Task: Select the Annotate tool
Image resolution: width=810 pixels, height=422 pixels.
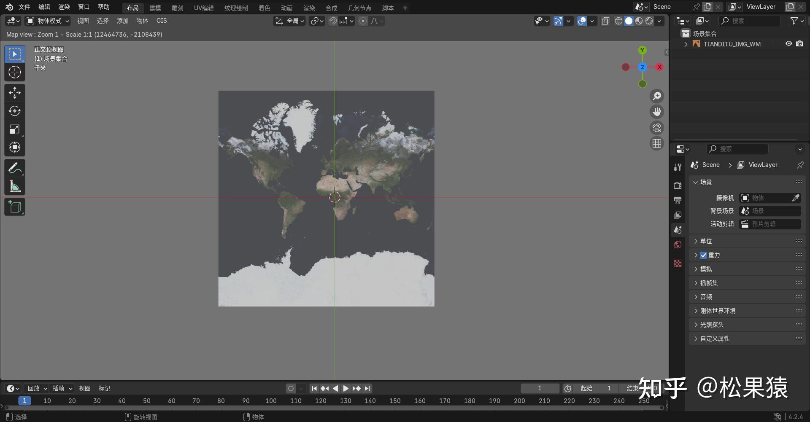Action: [15, 168]
